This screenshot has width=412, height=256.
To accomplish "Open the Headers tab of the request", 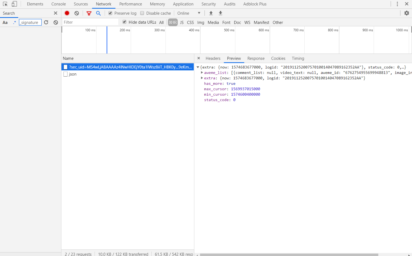I will tap(213, 58).
